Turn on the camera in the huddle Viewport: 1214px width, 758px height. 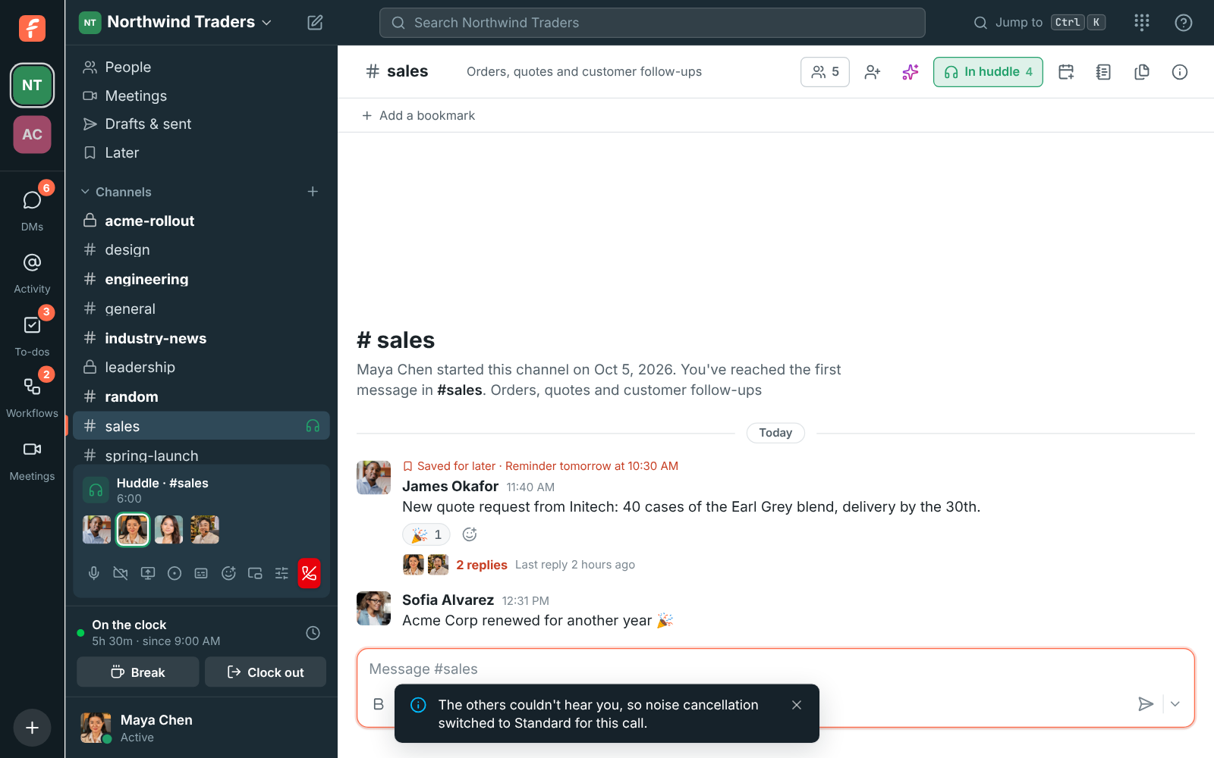pos(121,574)
